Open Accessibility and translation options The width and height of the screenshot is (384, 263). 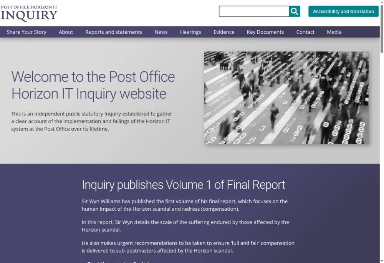point(343,11)
